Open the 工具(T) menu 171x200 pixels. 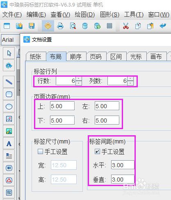tap(134, 14)
